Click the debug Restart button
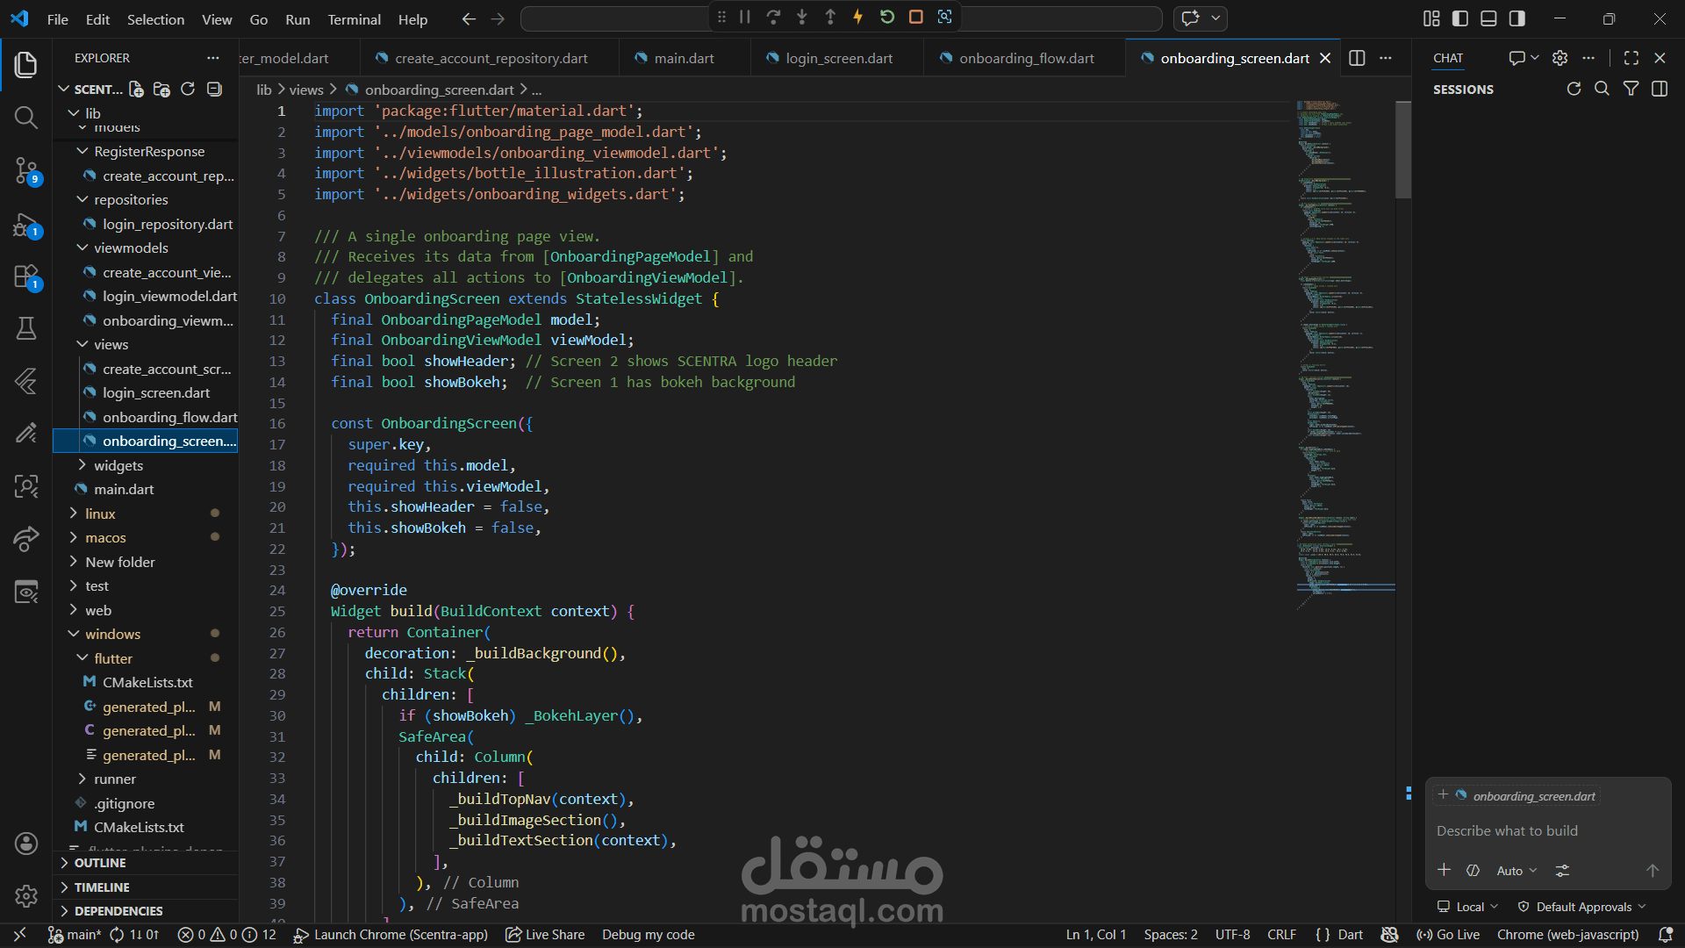 [887, 17]
